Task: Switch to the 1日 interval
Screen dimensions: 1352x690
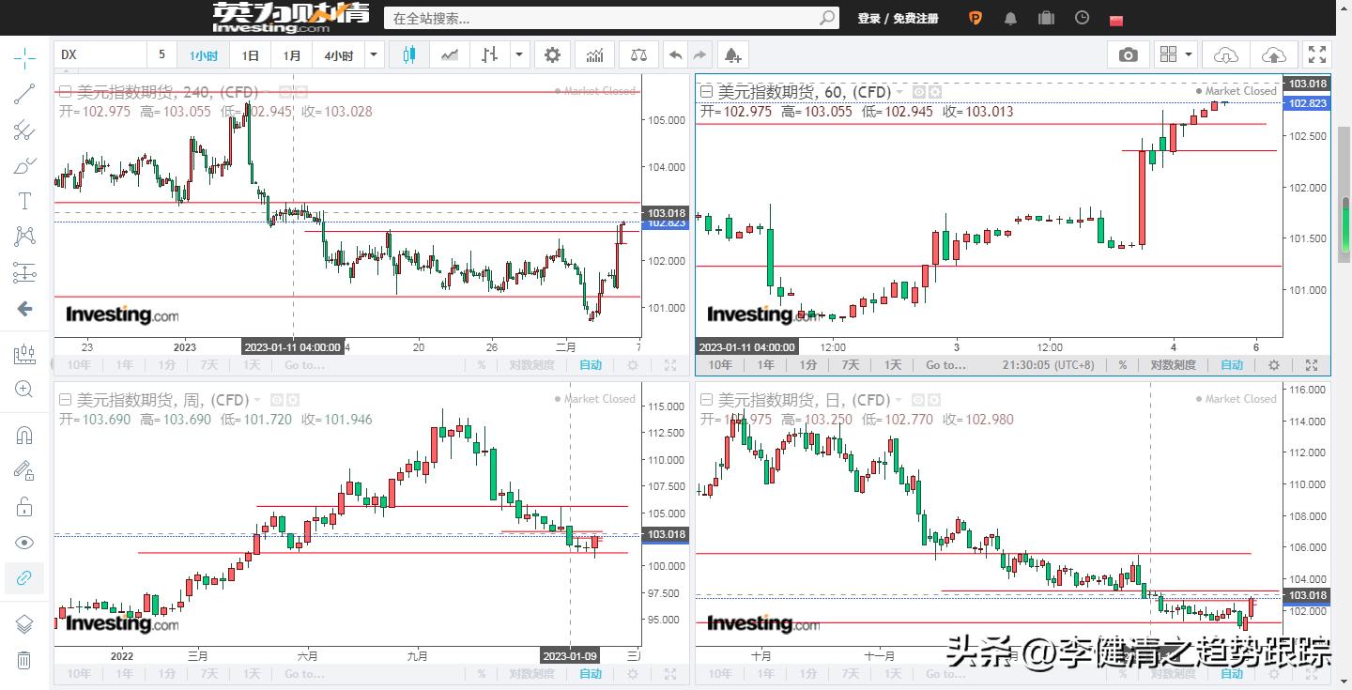Action: tap(251, 55)
